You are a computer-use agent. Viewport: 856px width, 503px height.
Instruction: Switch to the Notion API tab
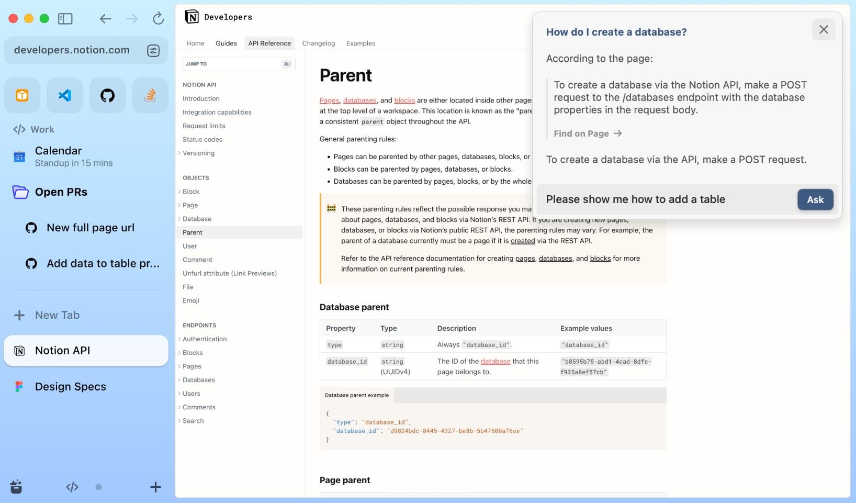pyautogui.click(x=86, y=351)
